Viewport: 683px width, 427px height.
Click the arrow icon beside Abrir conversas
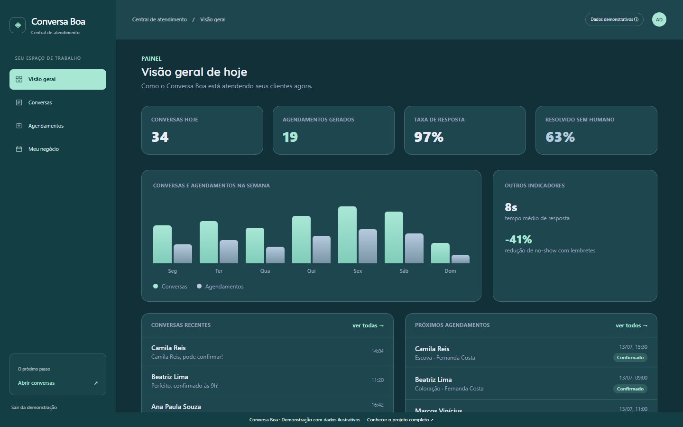(96, 383)
